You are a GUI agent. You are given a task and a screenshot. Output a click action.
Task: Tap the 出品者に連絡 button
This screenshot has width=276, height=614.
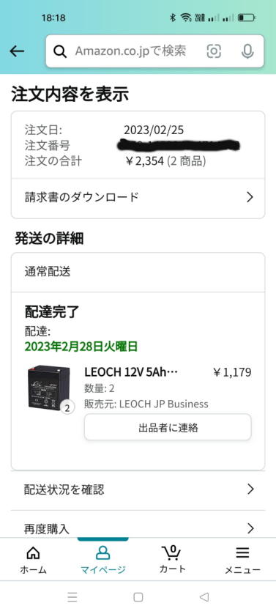tap(168, 427)
